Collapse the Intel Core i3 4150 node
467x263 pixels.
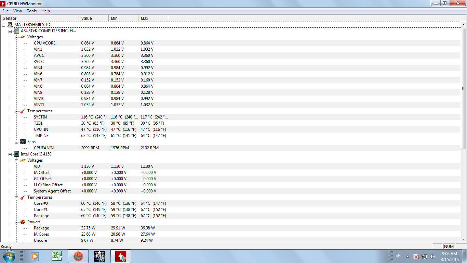click(x=10, y=154)
